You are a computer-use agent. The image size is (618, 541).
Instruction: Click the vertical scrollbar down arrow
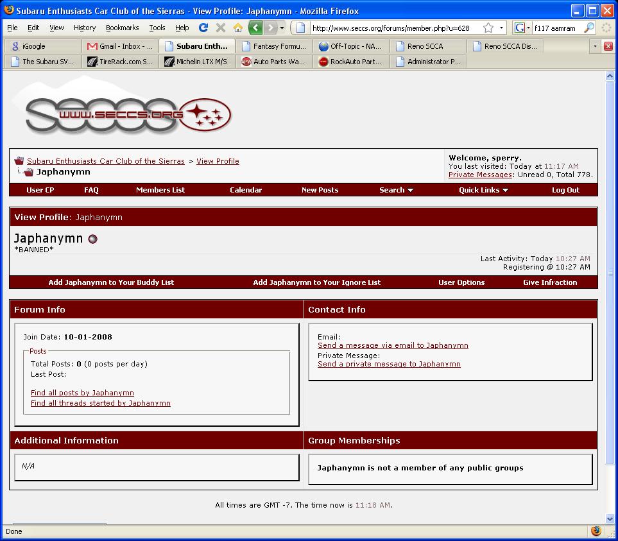(x=610, y=519)
